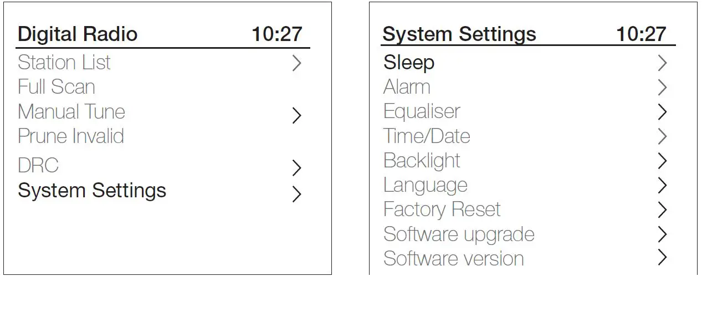Open the Sleep timer setting
This screenshot has height=322, width=702.
pyautogui.click(x=409, y=63)
